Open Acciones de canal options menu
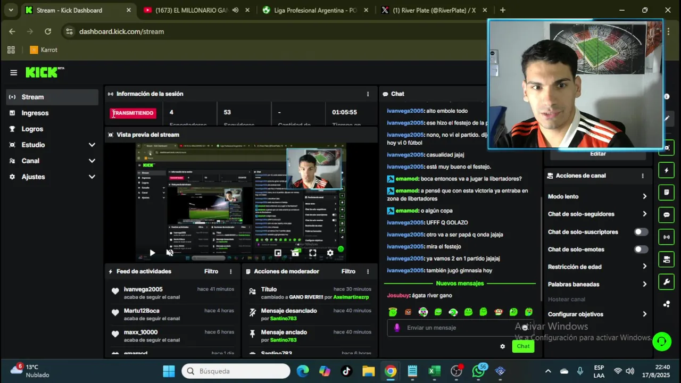This screenshot has height=383, width=681. pos(643,176)
